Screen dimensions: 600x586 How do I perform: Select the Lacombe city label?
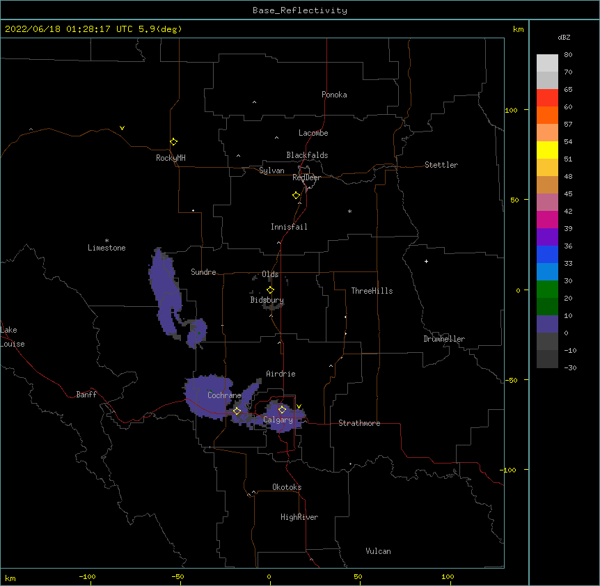[x=313, y=133]
